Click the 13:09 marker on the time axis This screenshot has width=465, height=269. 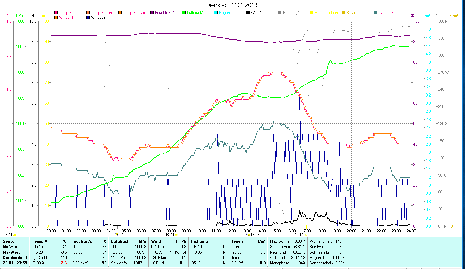(x=248, y=235)
